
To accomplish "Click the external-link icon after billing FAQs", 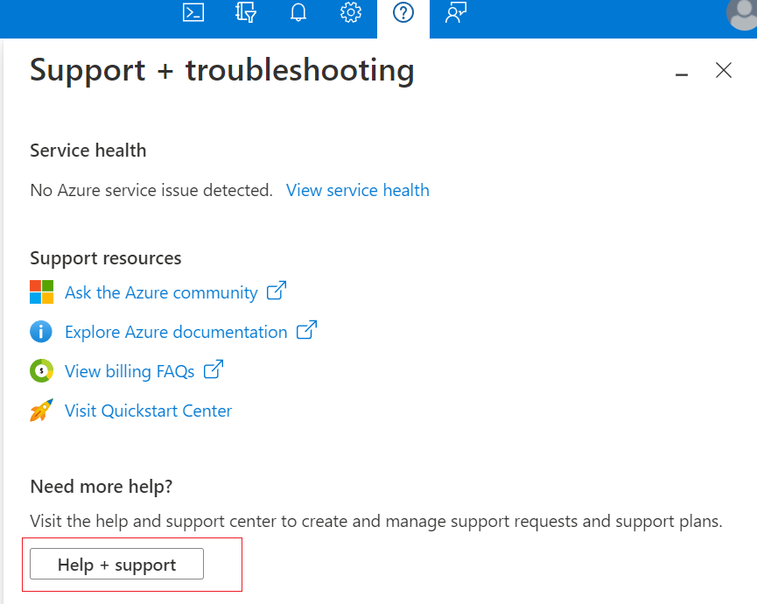I will [213, 369].
